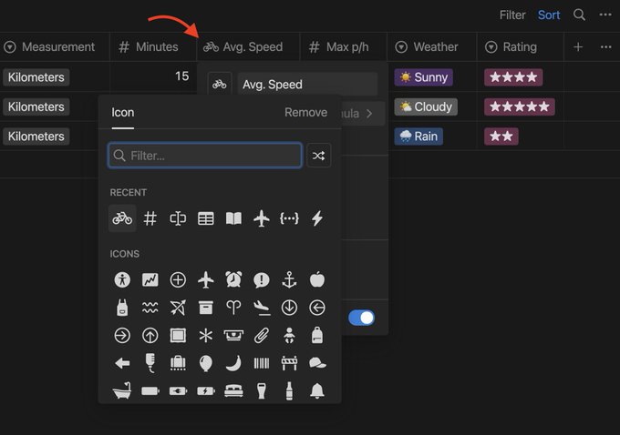Image resolution: width=620 pixels, height=435 pixels.
Task: Open the Avg. Speed column header
Action: pyautogui.click(x=248, y=47)
